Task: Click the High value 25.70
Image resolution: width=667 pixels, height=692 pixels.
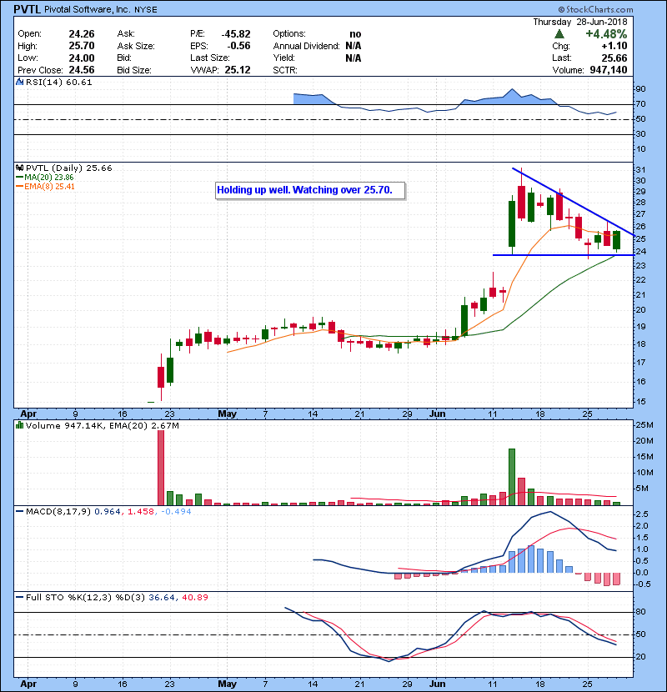Action: [x=82, y=46]
